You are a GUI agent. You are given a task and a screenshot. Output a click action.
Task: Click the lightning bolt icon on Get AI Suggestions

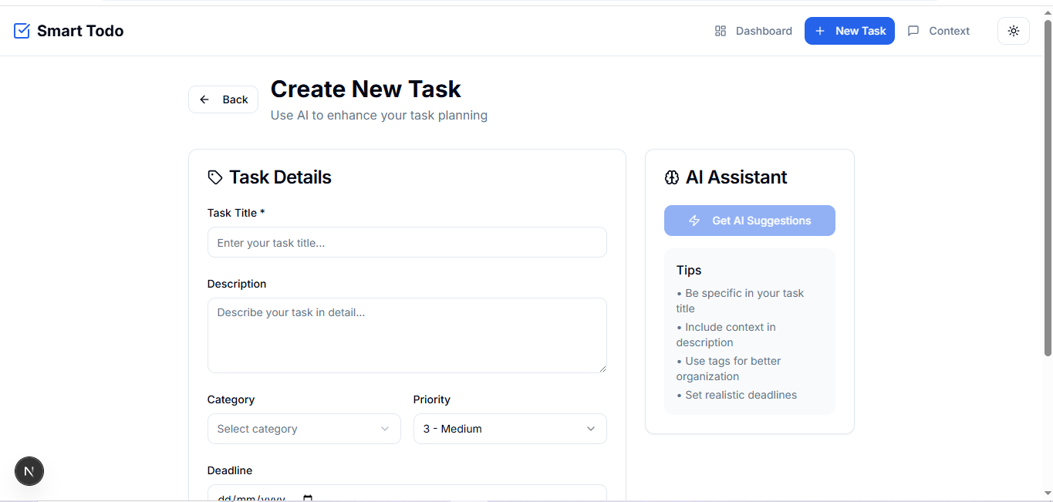click(694, 221)
